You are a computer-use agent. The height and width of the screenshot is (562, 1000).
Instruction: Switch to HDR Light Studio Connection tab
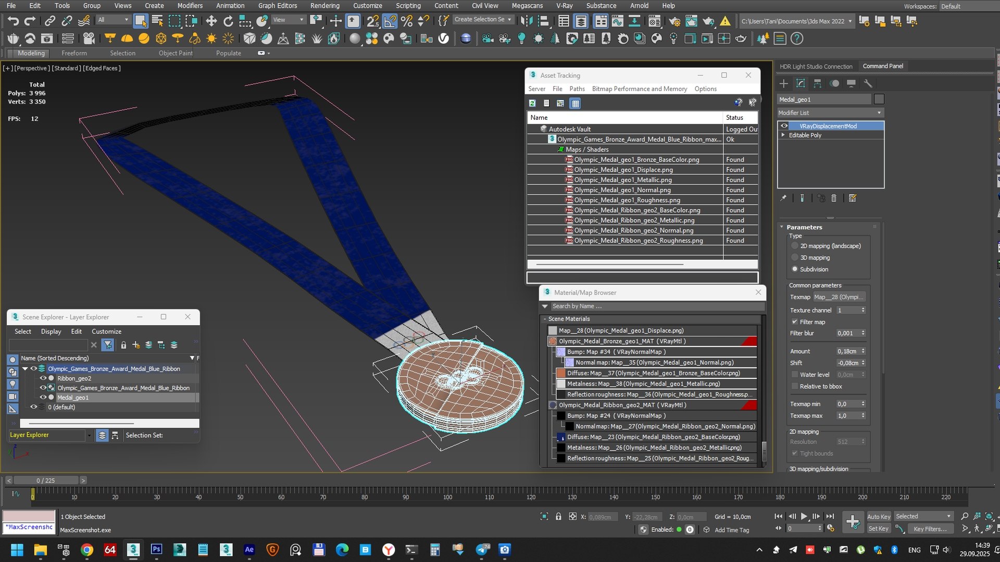(816, 67)
